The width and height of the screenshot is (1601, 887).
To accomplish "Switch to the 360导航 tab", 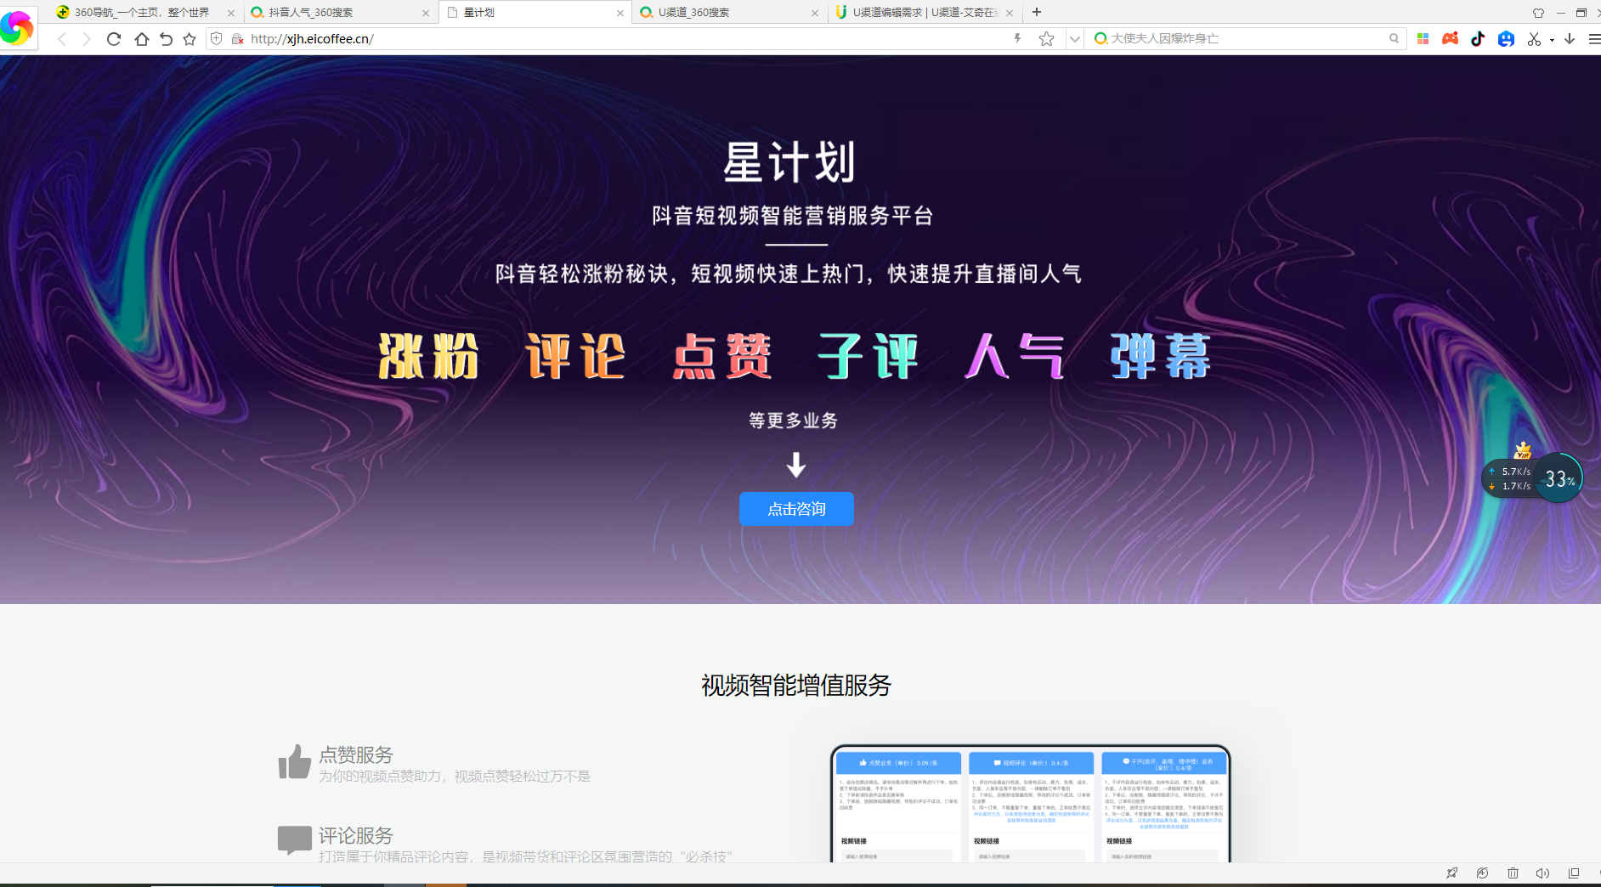I will tap(144, 13).
